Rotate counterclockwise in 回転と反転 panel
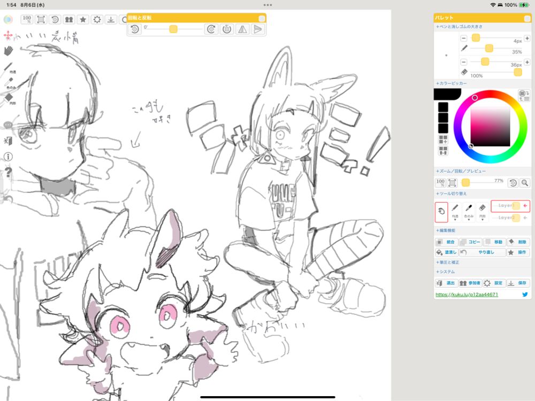Screen dimensions: 535x401 click(134, 29)
